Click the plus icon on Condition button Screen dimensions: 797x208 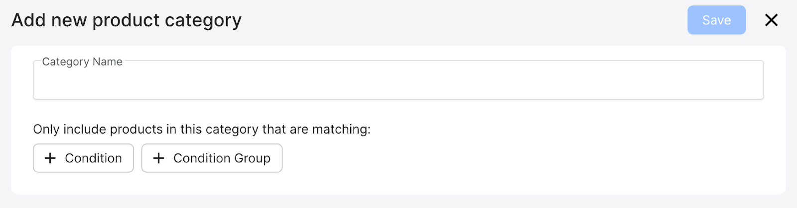[50, 158]
